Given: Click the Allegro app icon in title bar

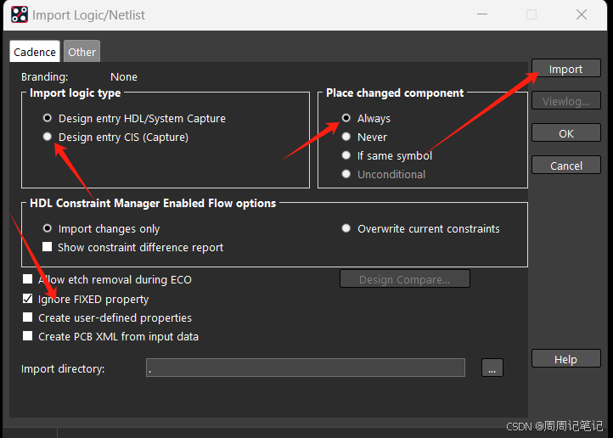Looking at the screenshot, I should [x=20, y=14].
